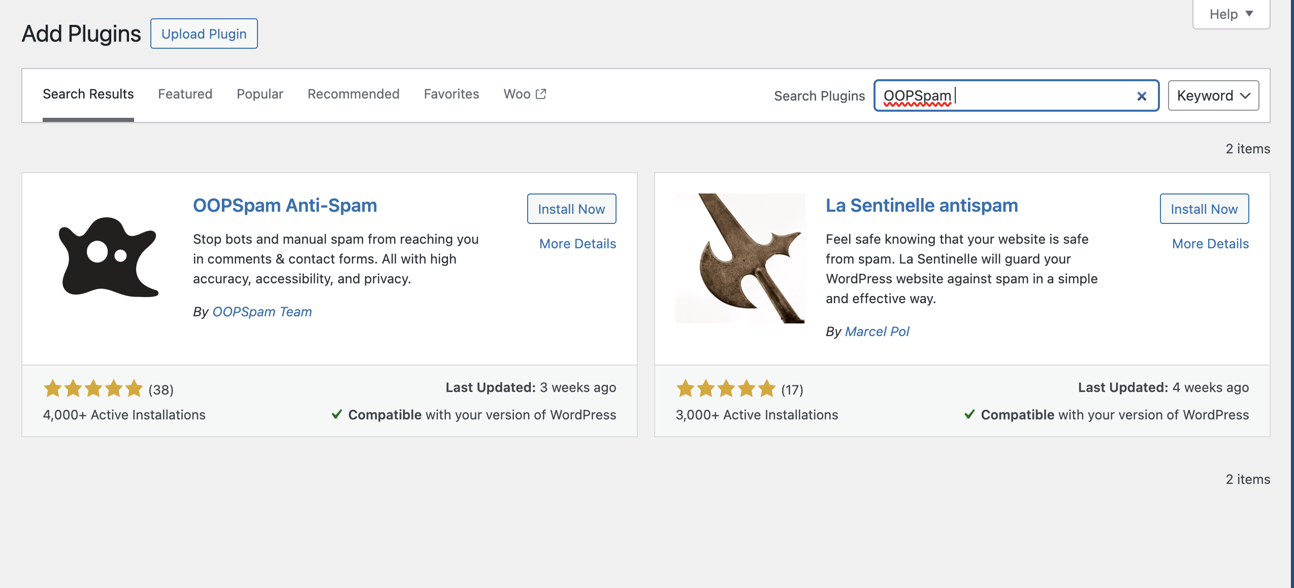Click the Marcel Pol author link

pos(877,331)
